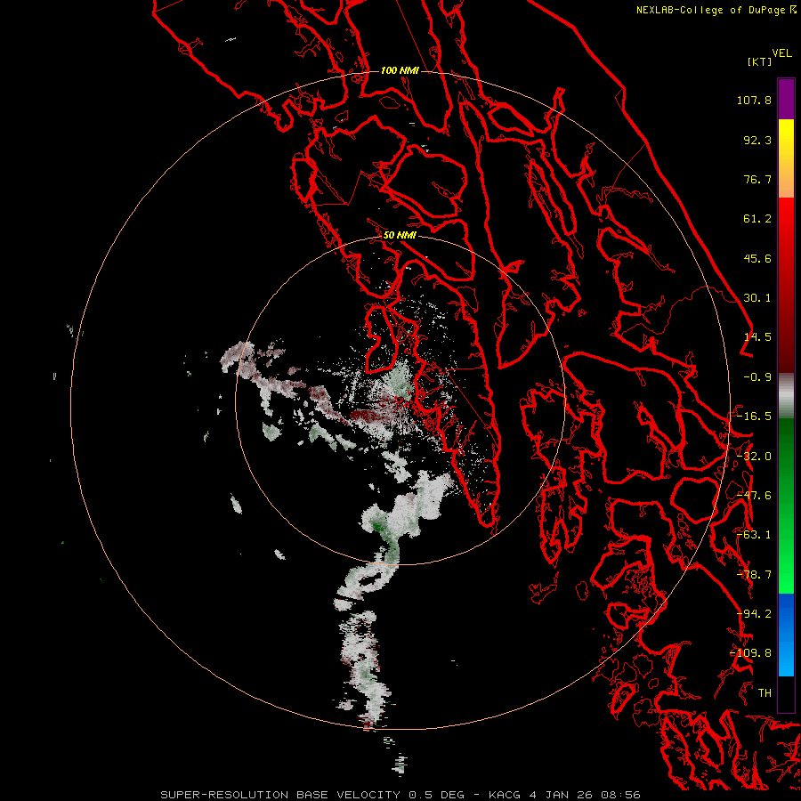This screenshot has width=801, height=801.
Task: Select the -63.1 velocity scale value
Action: coord(754,535)
